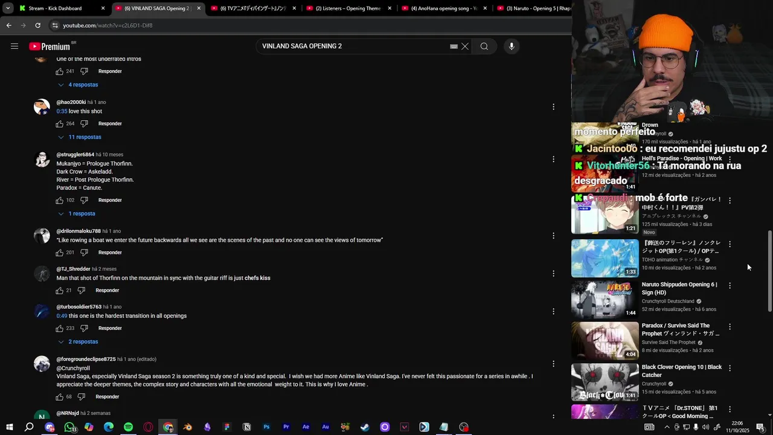Open menu for Paradox / Survive Said video

pyautogui.click(x=730, y=327)
